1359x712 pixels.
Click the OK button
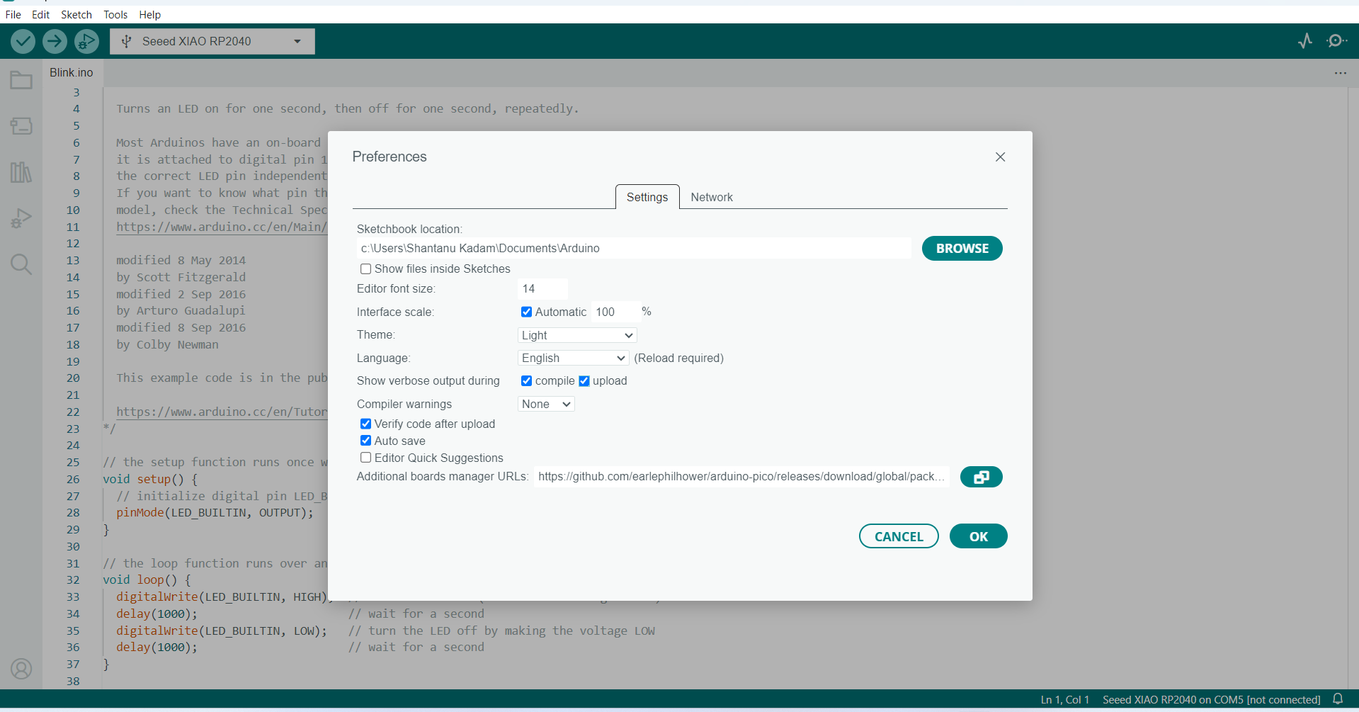pyautogui.click(x=979, y=536)
